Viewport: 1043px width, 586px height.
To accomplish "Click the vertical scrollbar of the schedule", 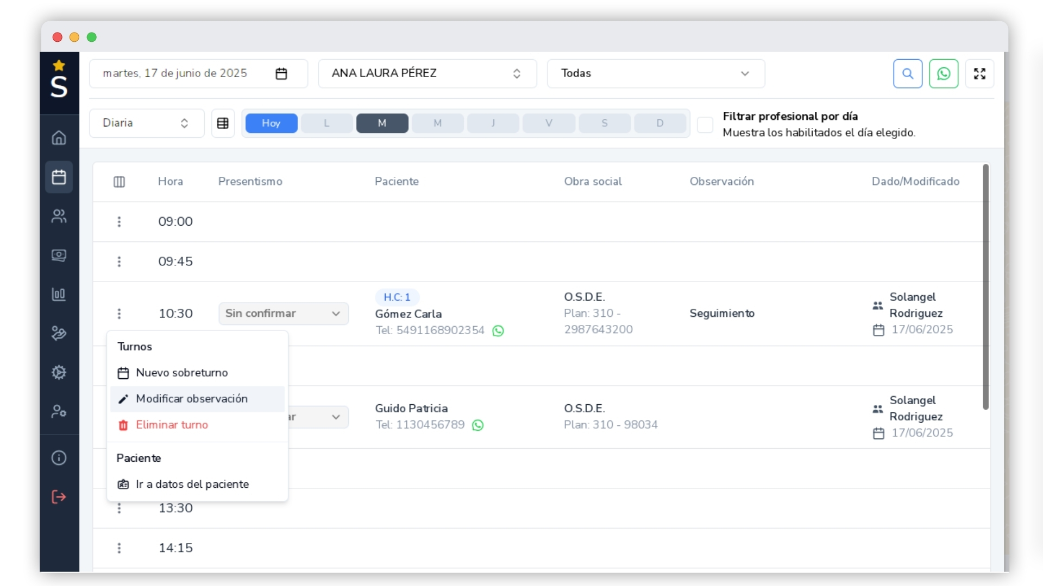I will [985, 286].
